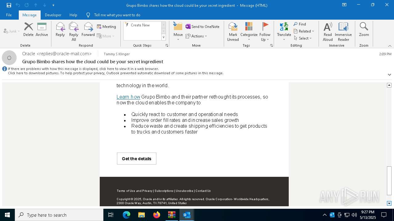Collapse the ribbon

390,46
